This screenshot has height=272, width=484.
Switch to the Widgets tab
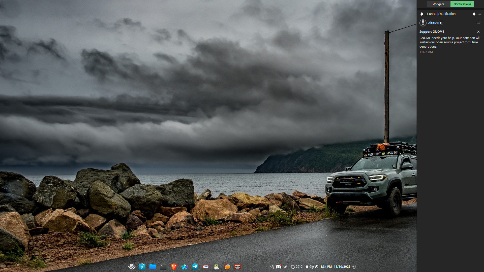coord(438,4)
